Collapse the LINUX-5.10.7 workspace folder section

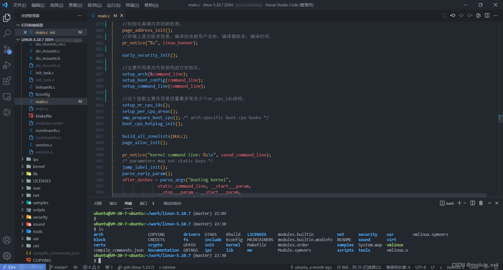point(51,40)
